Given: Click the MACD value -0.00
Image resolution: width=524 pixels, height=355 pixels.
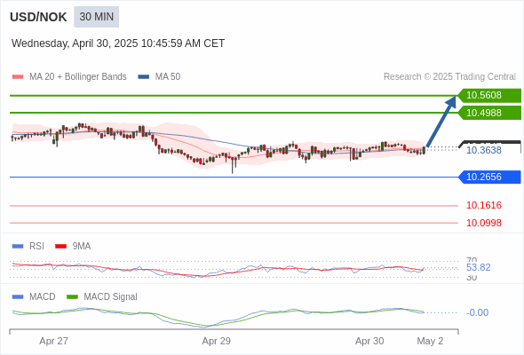Looking at the screenshot, I should (477, 313).
